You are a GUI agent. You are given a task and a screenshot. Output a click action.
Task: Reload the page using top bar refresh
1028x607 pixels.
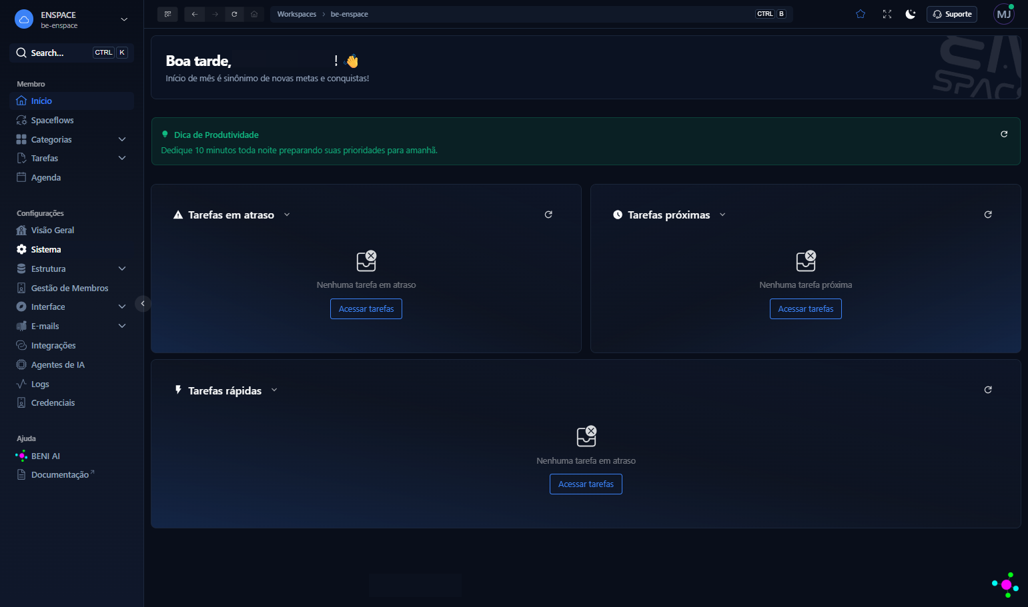tap(234, 14)
